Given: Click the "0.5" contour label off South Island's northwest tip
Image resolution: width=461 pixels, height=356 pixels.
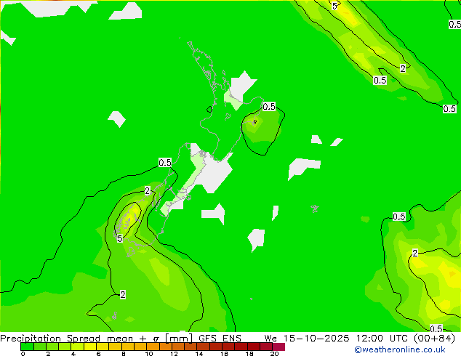Looking at the screenshot, I should pos(165,163).
